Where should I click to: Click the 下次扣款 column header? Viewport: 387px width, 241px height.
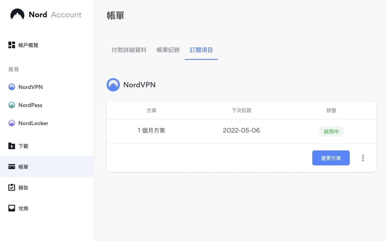241,111
